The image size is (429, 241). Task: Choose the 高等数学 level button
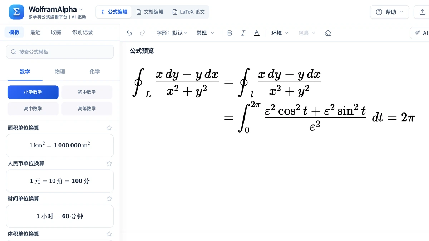(87, 109)
